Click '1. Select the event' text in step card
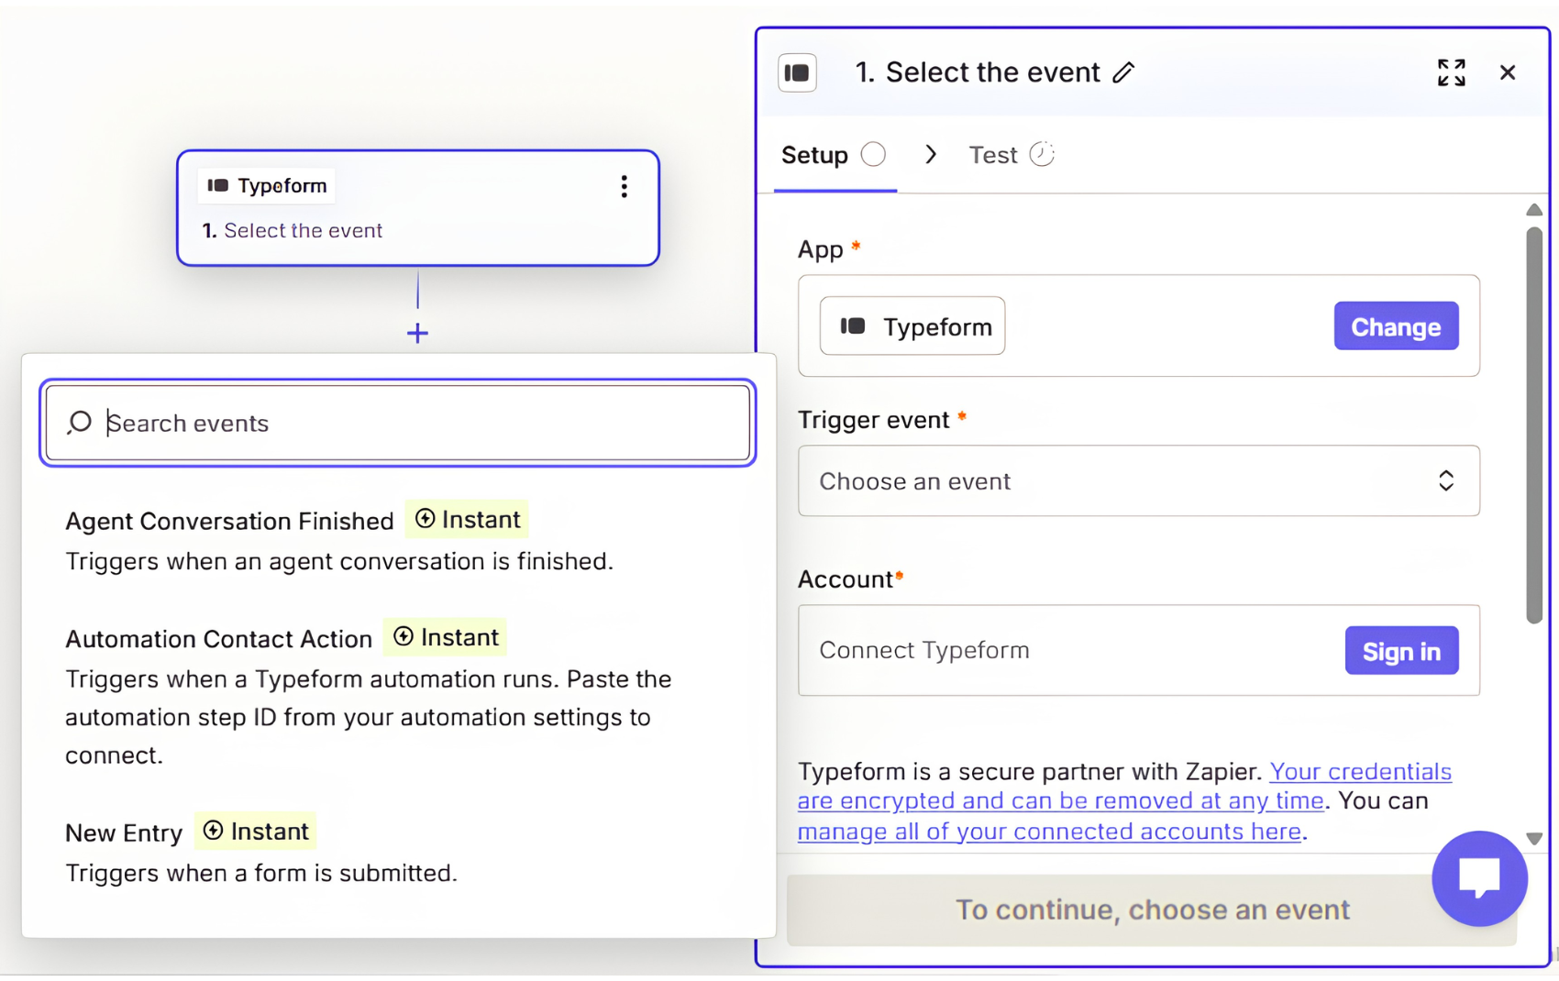Screen dimensions: 1559x981 pyautogui.click(x=293, y=230)
